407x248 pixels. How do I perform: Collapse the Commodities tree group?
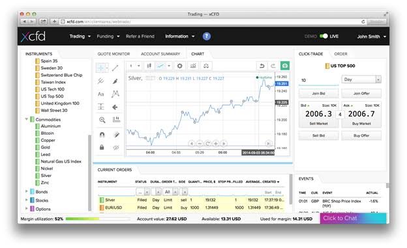[27, 119]
